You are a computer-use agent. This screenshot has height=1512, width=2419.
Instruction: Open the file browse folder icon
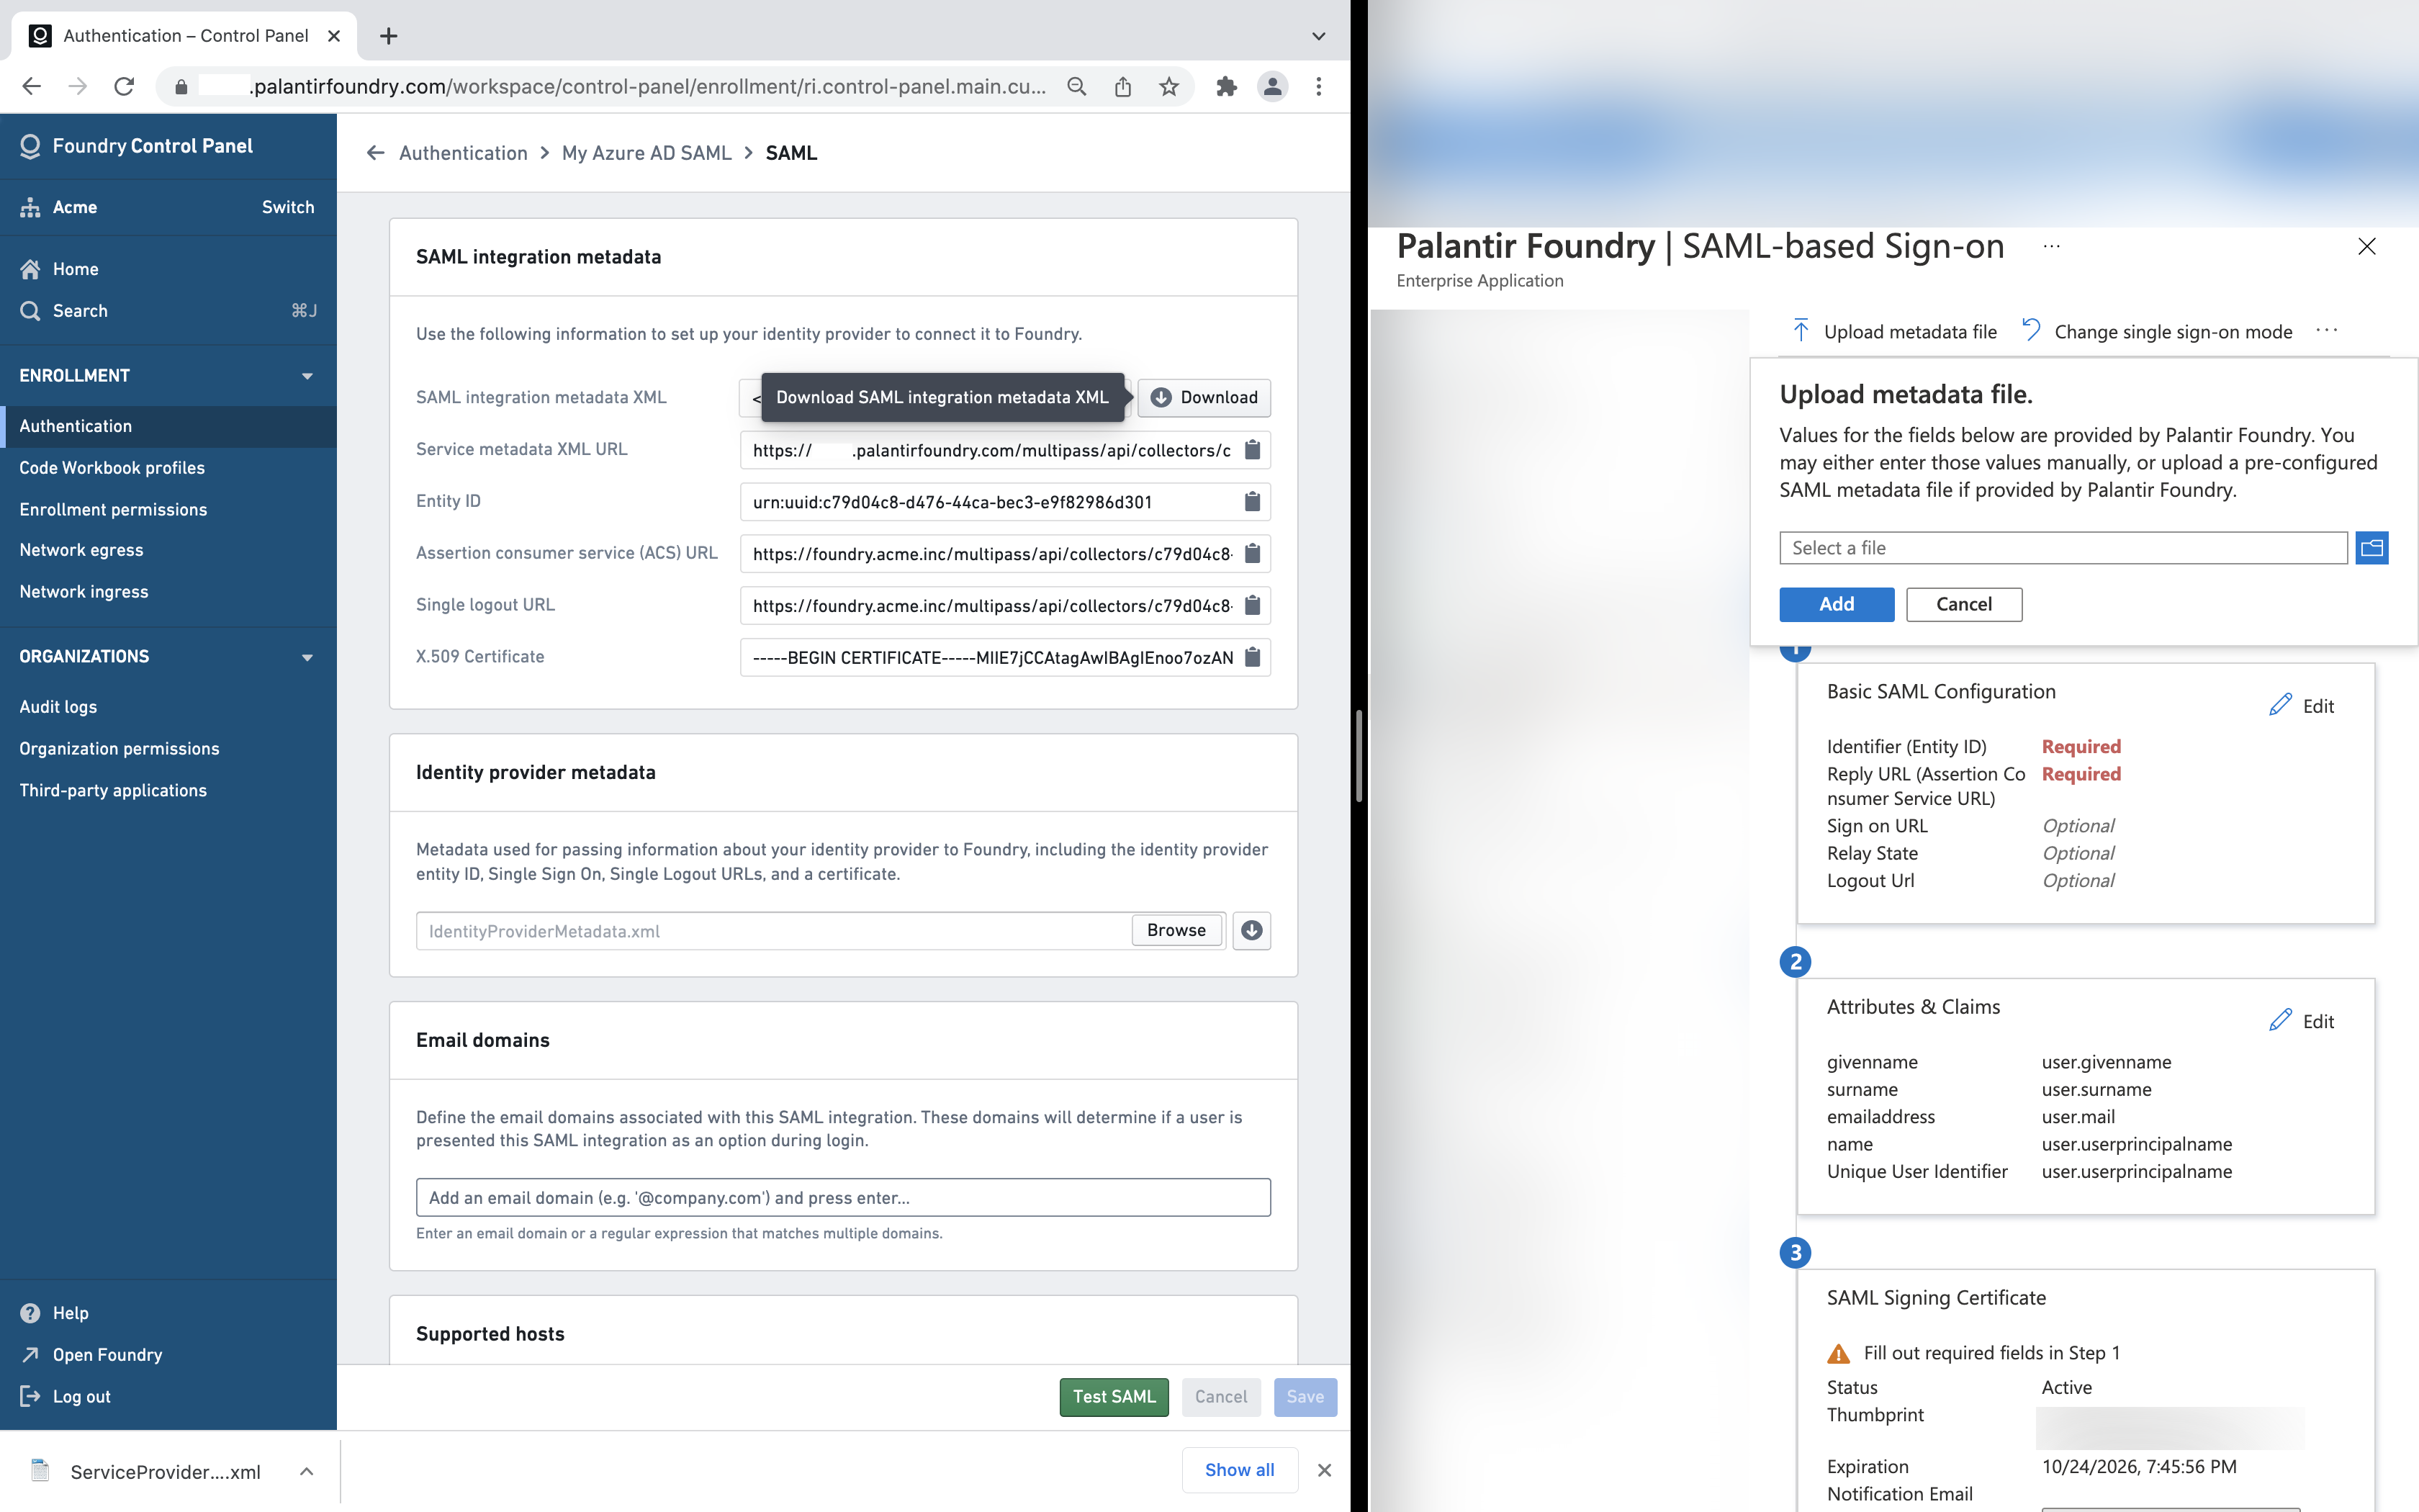click(2371, 548)
